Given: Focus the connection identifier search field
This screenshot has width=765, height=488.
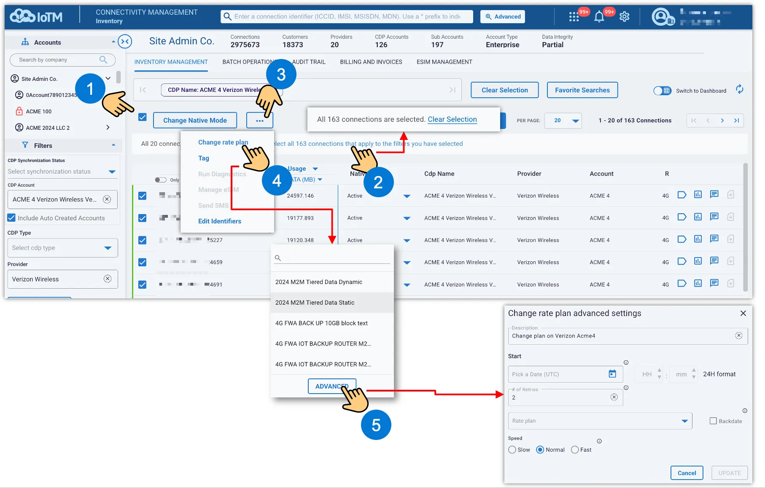Looking at the screenshot, I should (x=347, y=16).
